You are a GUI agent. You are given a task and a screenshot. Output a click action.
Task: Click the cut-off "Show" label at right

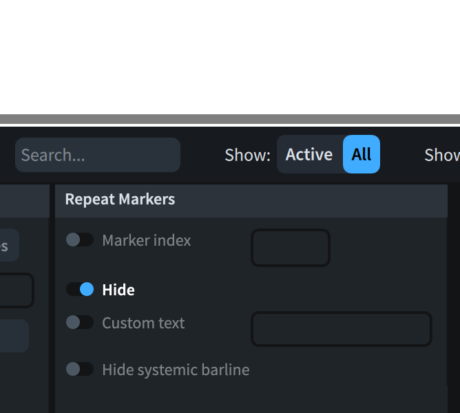[x=441, y=156]
